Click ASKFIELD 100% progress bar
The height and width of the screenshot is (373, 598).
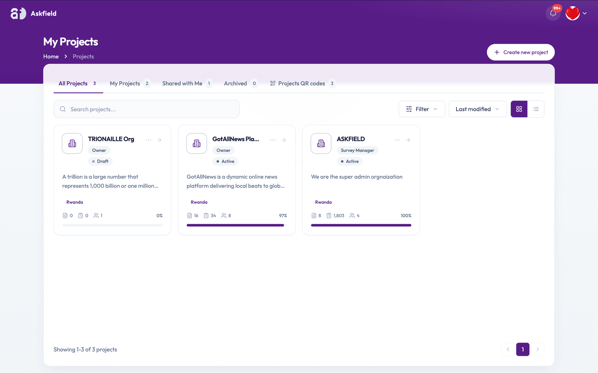(x=361, y=225)
